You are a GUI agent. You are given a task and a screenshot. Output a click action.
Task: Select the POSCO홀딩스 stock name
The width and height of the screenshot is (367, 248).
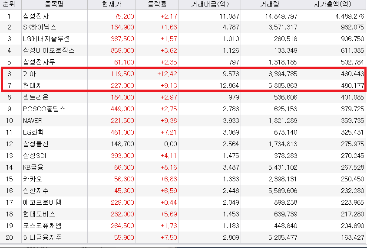coord(44,109)
